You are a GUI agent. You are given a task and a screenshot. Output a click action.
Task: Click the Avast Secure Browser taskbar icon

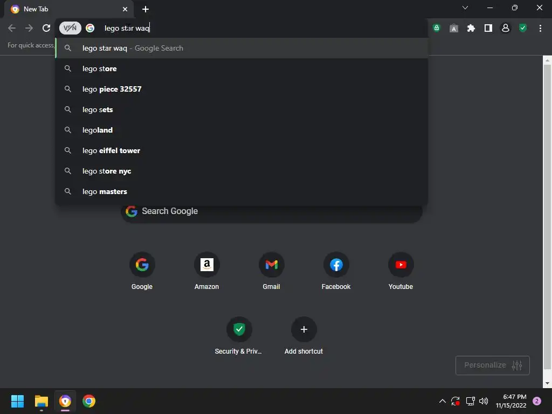[x=65, y=401]
